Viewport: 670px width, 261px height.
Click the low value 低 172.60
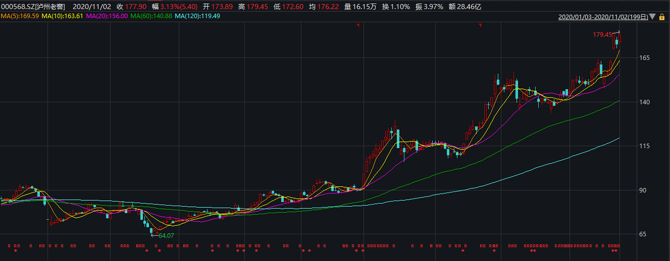[x=288, y=7]
